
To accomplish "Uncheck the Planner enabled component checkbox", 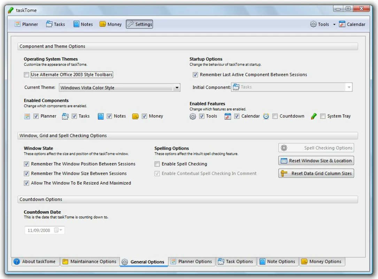I will pyautogui.click(x=36, y=116).
